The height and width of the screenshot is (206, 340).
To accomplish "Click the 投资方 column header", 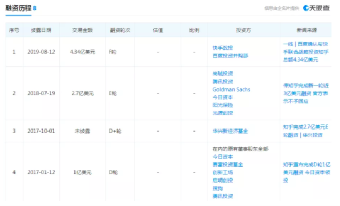I will 243,30.
